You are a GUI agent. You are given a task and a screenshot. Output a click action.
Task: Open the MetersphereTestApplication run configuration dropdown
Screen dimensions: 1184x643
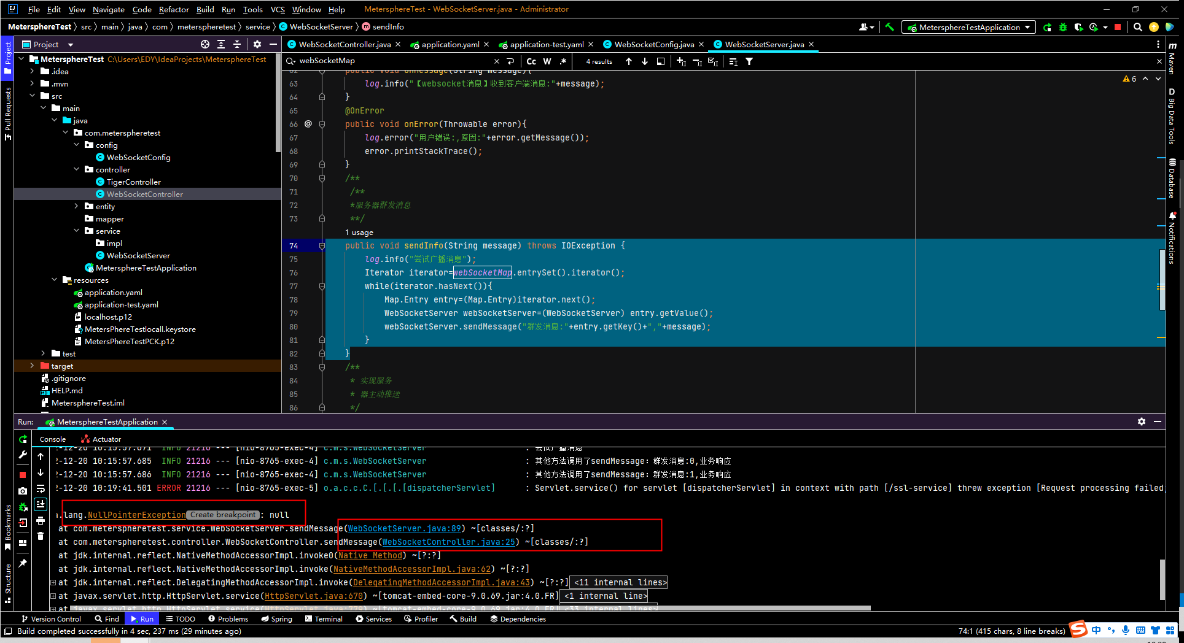click(x=968, y=27)
